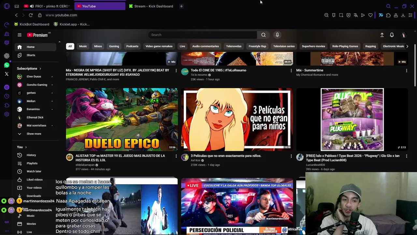Open the extensions cube icon
Screen dimensions: 417x235
(x=388, y=15)
